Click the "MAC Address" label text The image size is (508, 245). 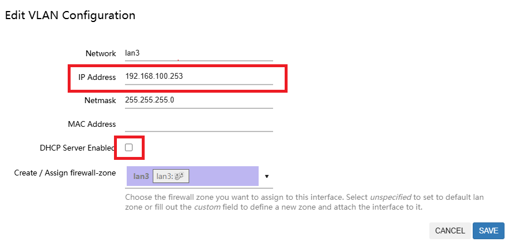pos(92,124)
